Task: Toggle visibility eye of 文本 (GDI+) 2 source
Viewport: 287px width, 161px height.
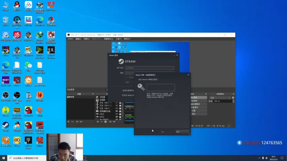Action: pos(117,106)
